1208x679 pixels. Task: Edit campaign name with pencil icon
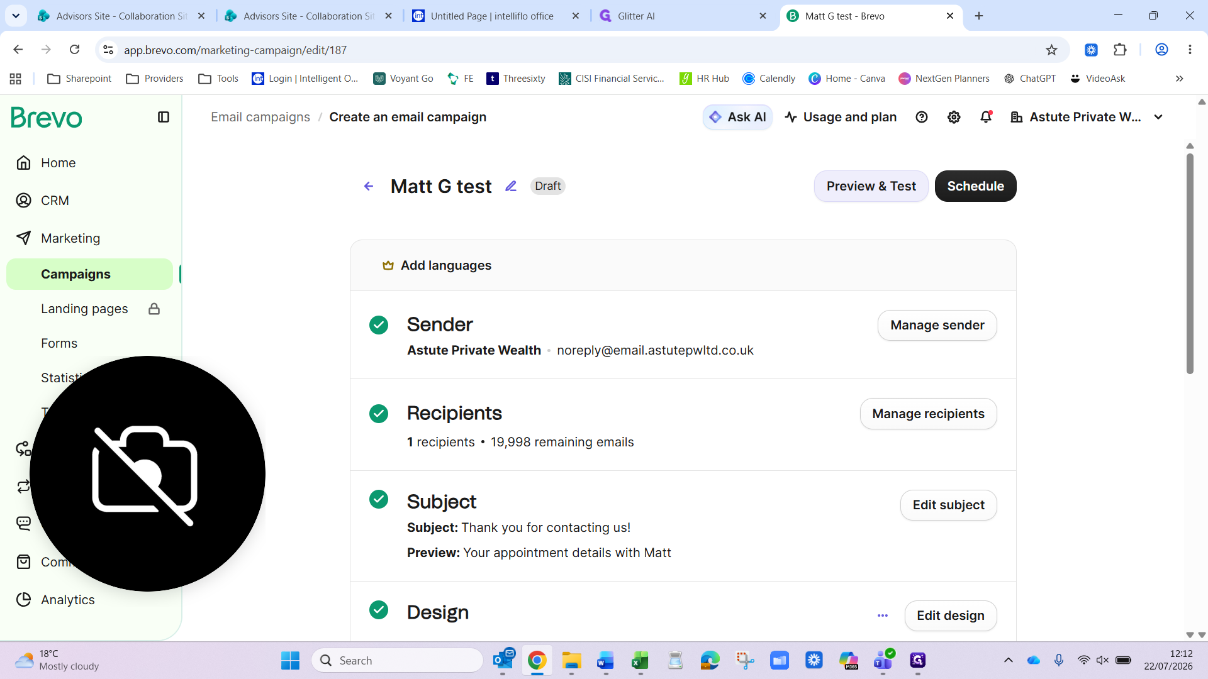click(511, 186)
